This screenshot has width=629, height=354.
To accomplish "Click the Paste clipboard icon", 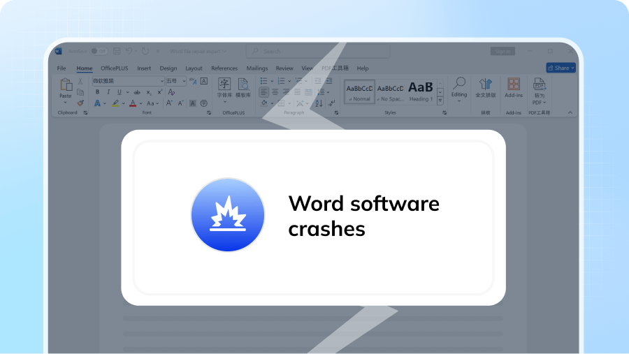I will tap(66, 84).
